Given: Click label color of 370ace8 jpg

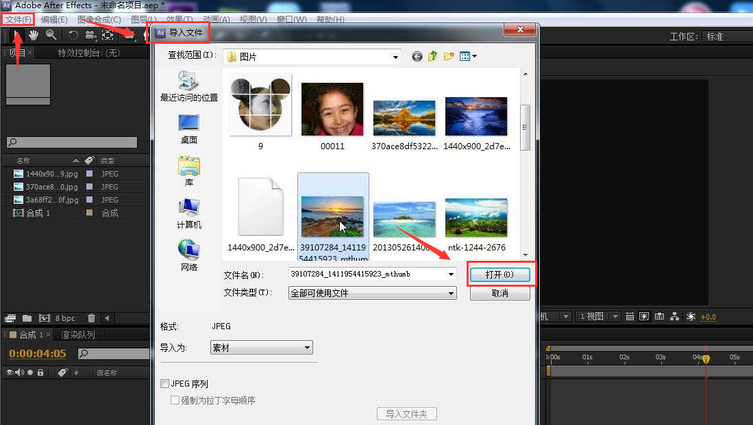Looking at the screenshot, I should 89,187.
